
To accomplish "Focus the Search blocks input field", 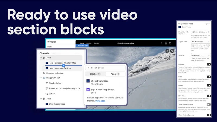I will 105,68.
